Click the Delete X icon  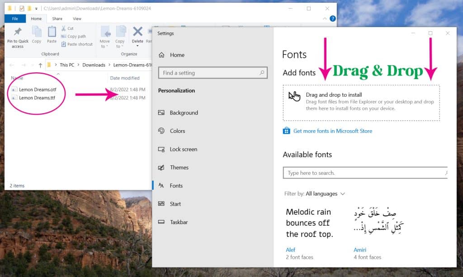137,32
